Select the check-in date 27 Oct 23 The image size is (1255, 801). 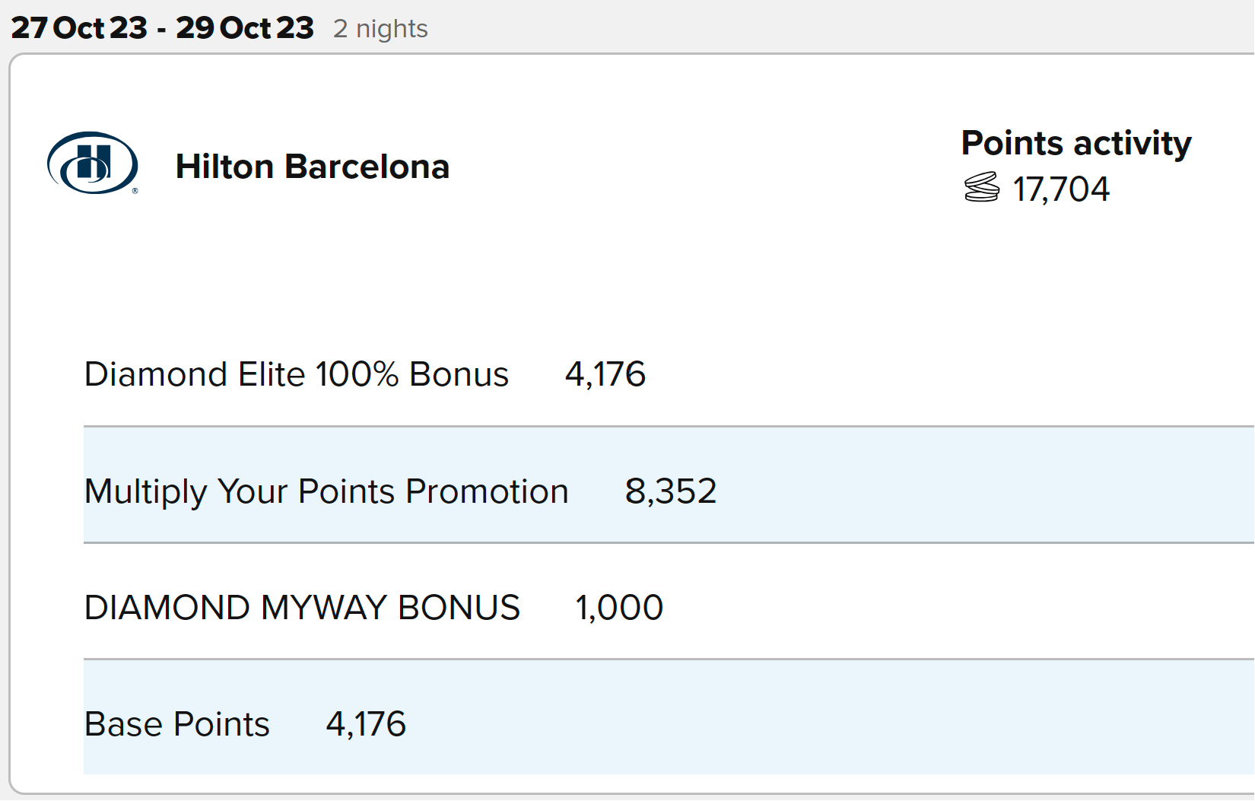[79, 28]
